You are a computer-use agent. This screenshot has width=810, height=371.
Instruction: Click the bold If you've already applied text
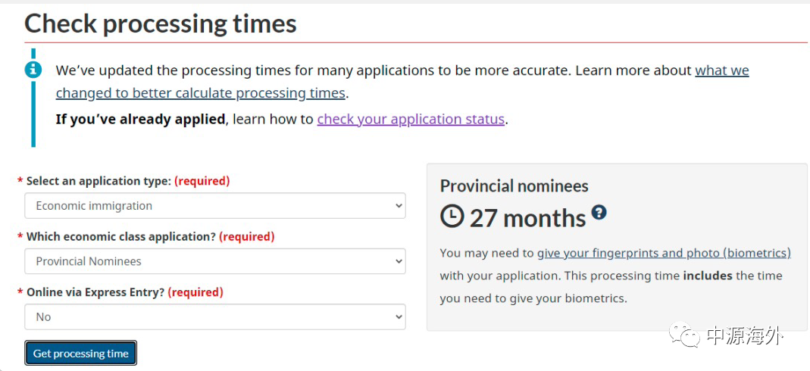pyautogui.click(x=141, y=119)
